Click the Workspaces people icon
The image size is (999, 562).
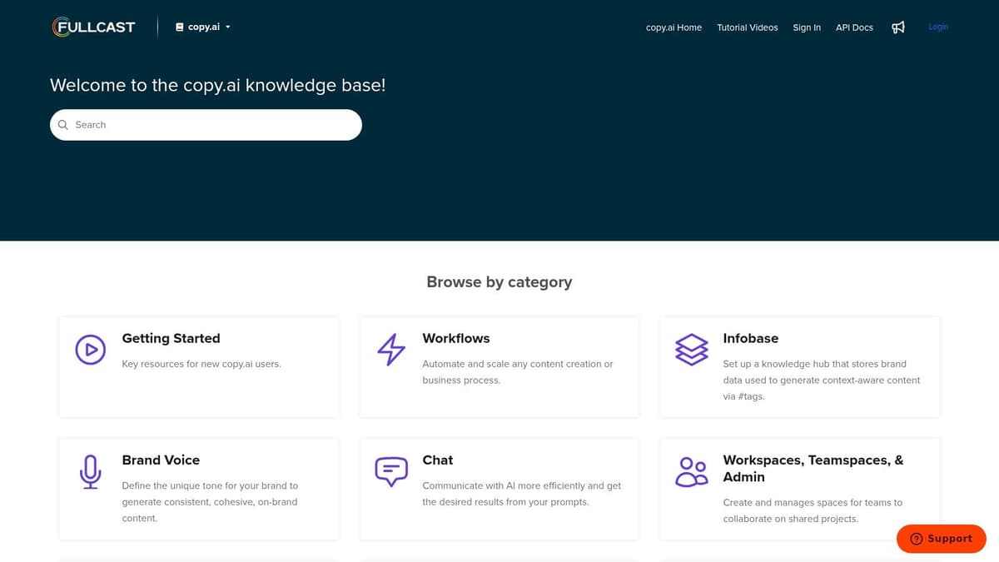tap(692, 471)
